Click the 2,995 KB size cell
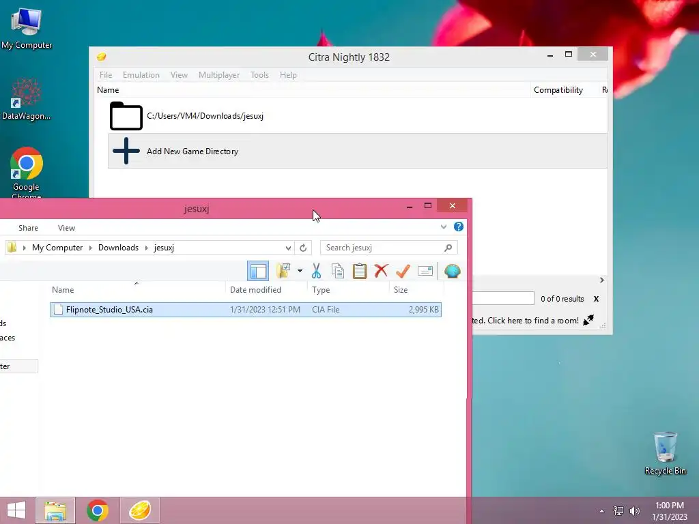The image size is (699, 524). [423, 310]
